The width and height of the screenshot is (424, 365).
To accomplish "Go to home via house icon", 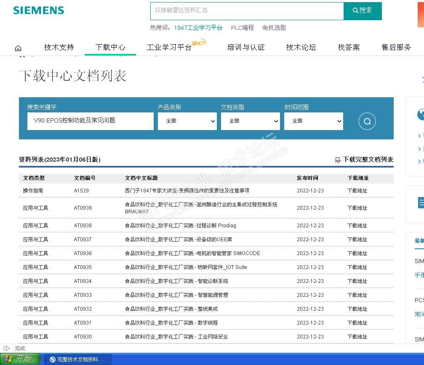I will point(18,48).
